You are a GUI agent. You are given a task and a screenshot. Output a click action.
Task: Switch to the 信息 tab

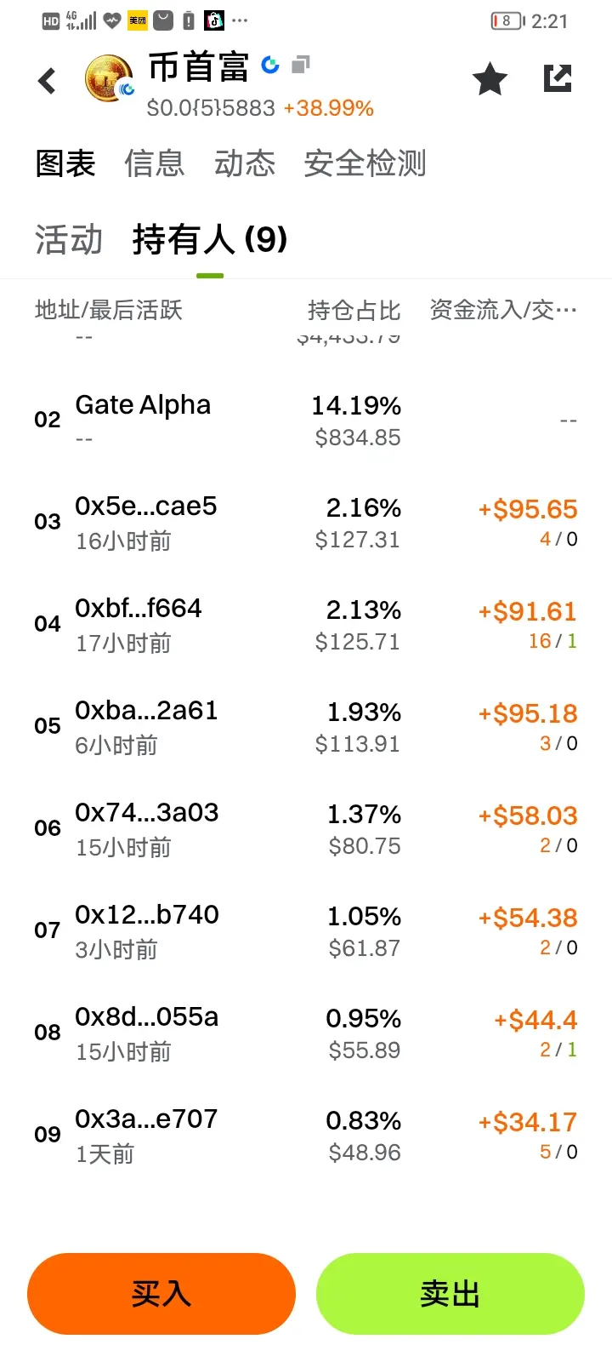[x=154, y=163]
